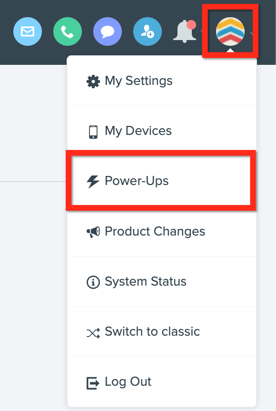Click Log Out
The width and height of the screenshot is (276, 411).
pyautogui.click(x=162, y=381)
